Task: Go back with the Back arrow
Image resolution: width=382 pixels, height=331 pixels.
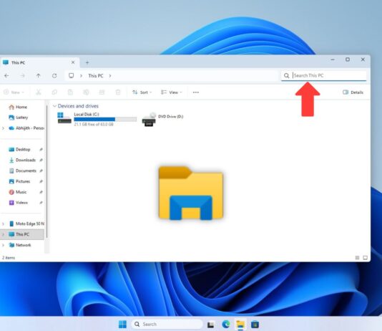Action: (x=6, y=76)
